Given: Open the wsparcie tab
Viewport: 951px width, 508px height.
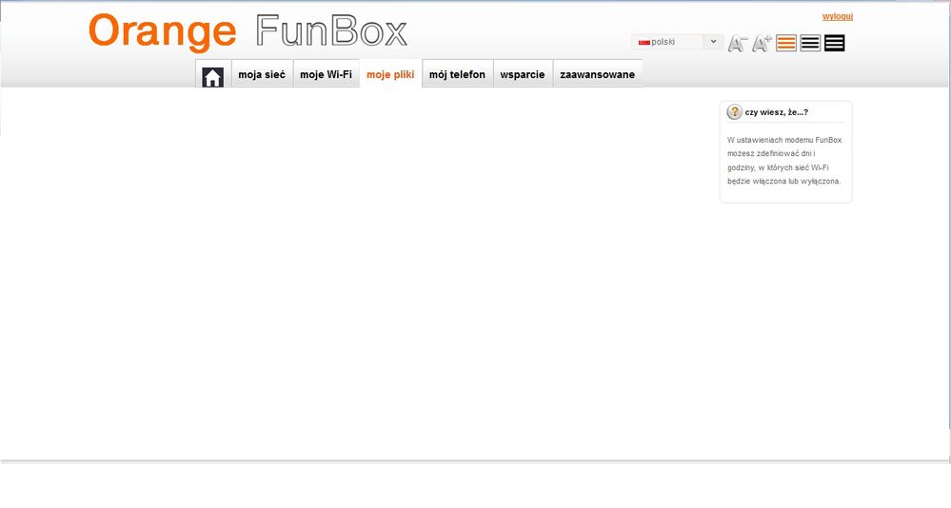Looking at the screenshot, I should coord(523,74).
